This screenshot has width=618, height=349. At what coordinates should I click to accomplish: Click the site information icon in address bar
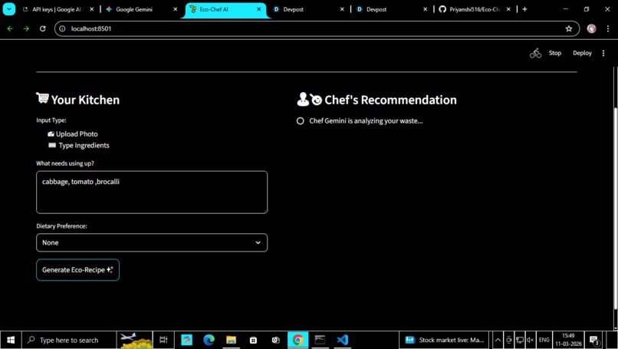[x=62, y=28]
